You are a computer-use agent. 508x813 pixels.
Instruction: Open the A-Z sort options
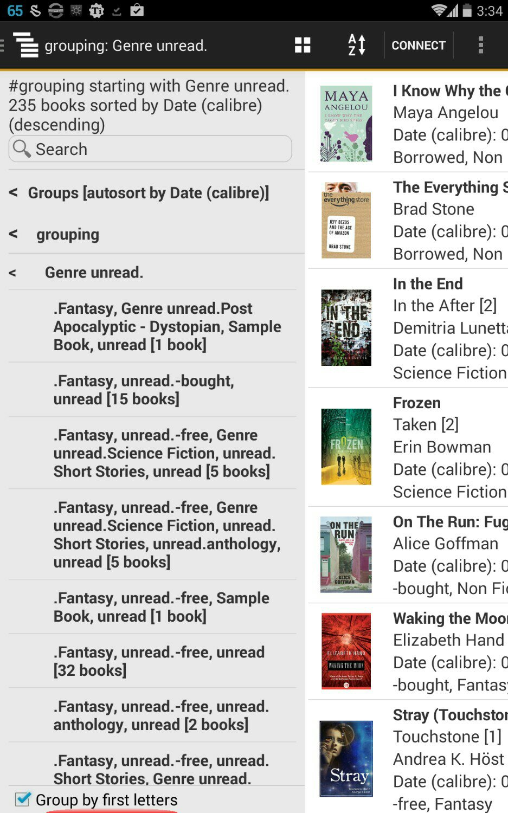[356, 45]
